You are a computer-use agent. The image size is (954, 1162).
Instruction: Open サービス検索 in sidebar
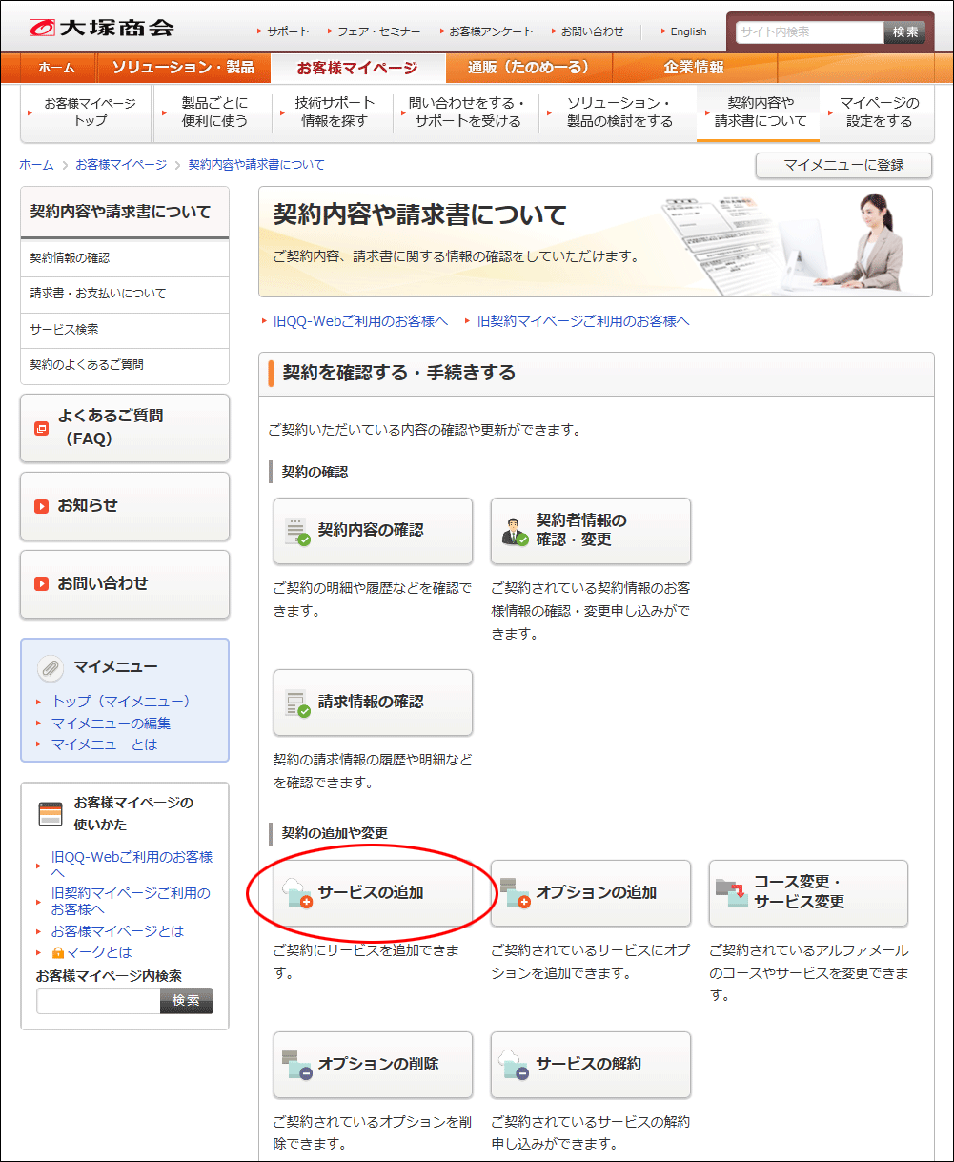[x=124, y=330]
